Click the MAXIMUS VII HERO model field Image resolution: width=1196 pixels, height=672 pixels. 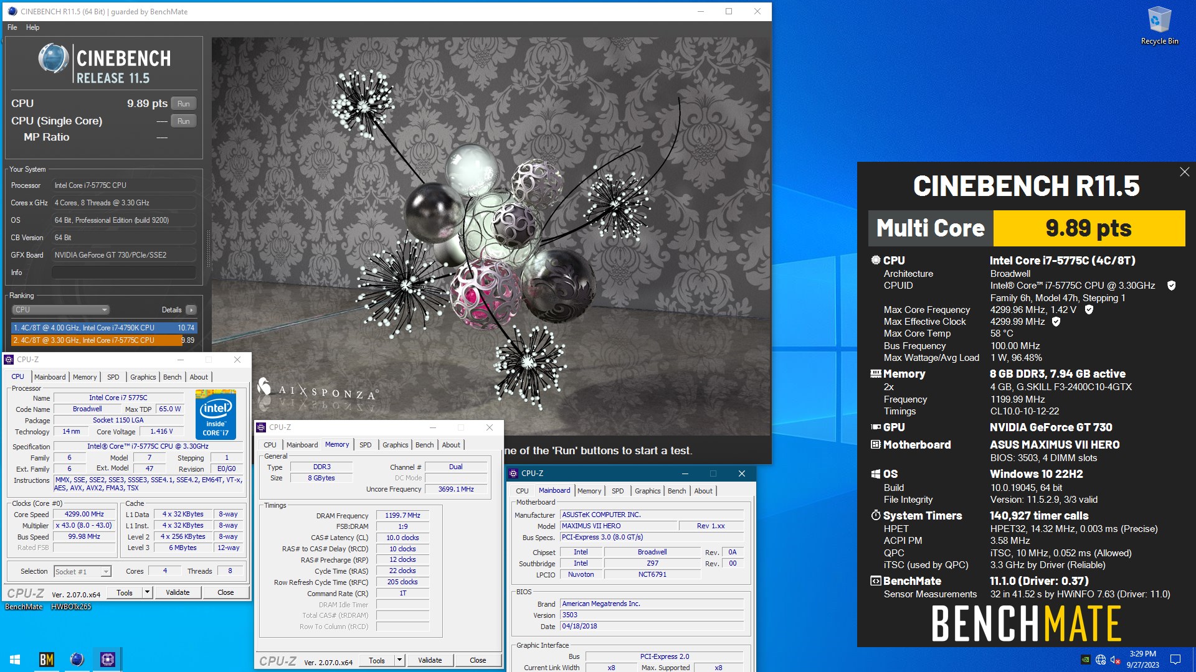click(x=618, y=526)
